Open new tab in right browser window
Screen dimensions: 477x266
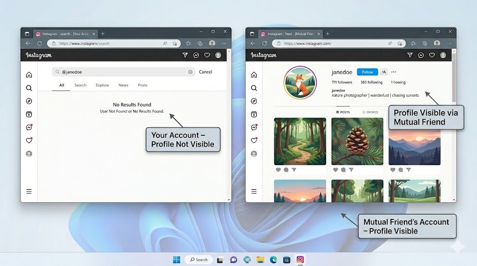tap(327, 33)
